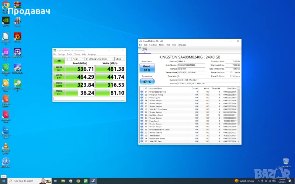This screenshot has width=295, height=184.
Task: Click the Good 97 % health status button
Action: pyautogui.click(x=146, y=68)
